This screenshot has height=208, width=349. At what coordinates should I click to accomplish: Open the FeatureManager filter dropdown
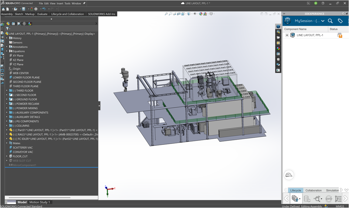9,28
